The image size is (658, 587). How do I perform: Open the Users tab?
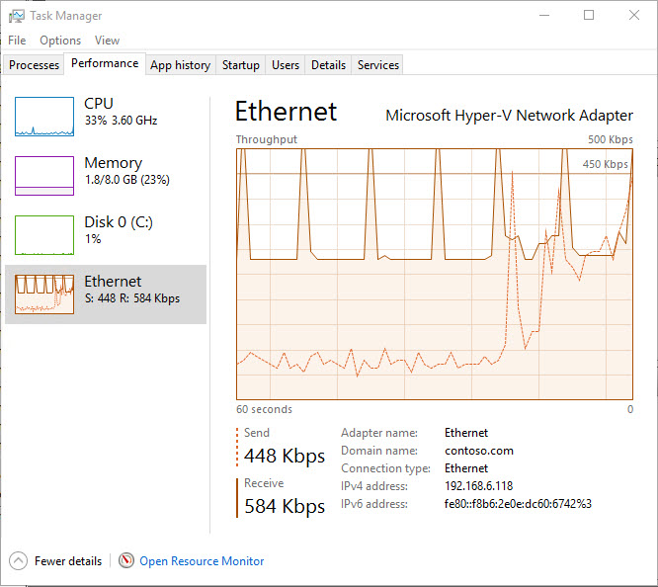(286, 65)
